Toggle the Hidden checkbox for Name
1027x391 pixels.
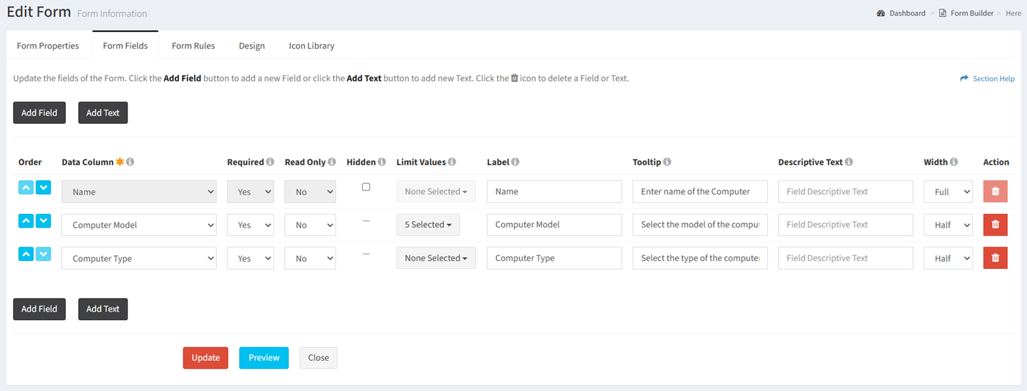[x=366, y=187]
